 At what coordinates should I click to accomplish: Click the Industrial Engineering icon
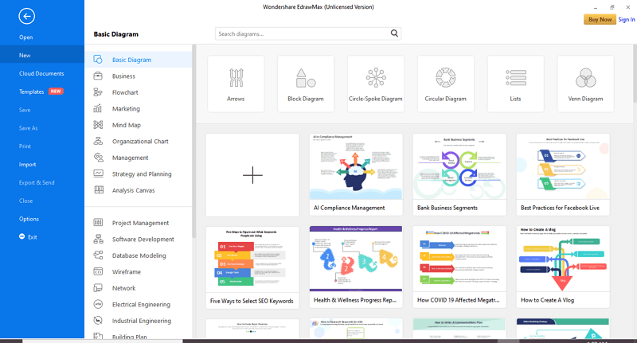click(x=98, y=320)
